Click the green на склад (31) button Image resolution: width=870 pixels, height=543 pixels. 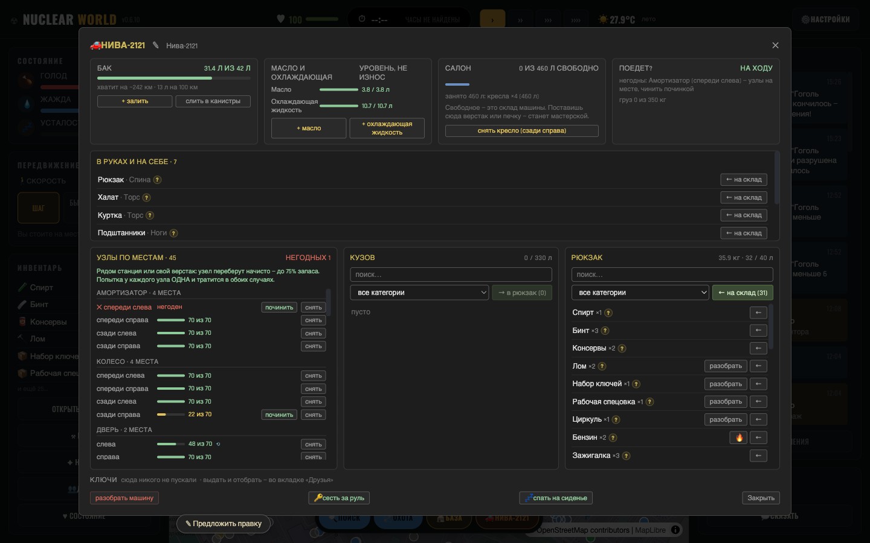(x=743, y=293)
